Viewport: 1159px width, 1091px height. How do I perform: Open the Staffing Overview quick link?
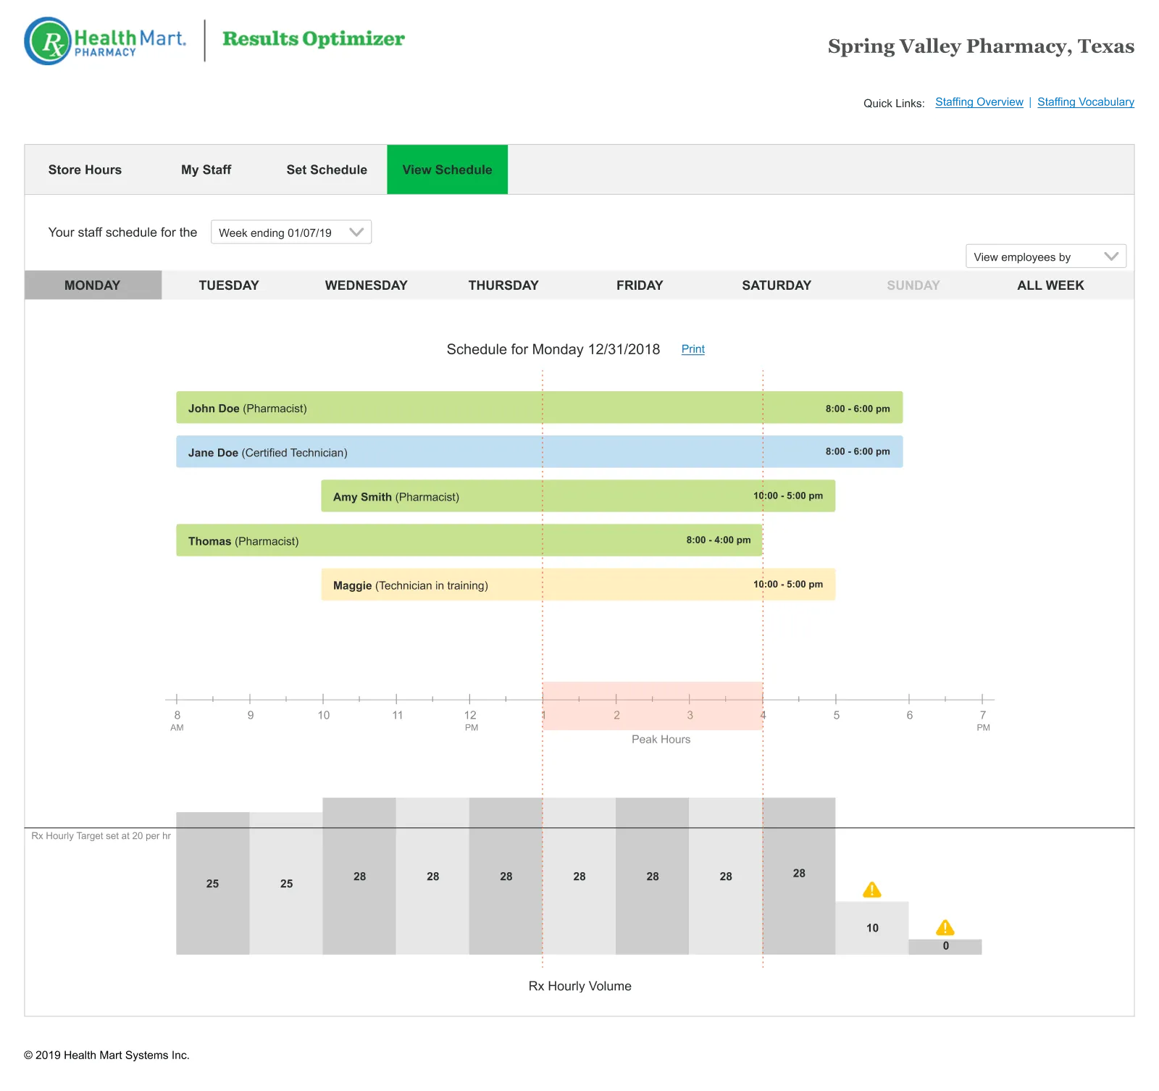[x=979, y=102]
